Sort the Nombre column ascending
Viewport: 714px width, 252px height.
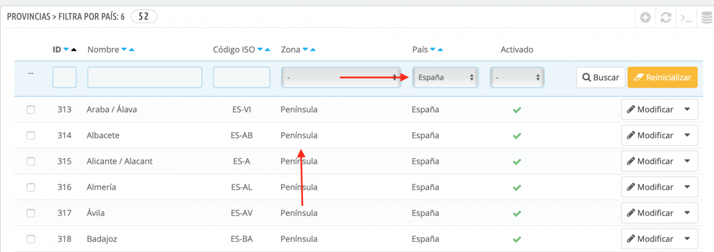coord(132,49)
